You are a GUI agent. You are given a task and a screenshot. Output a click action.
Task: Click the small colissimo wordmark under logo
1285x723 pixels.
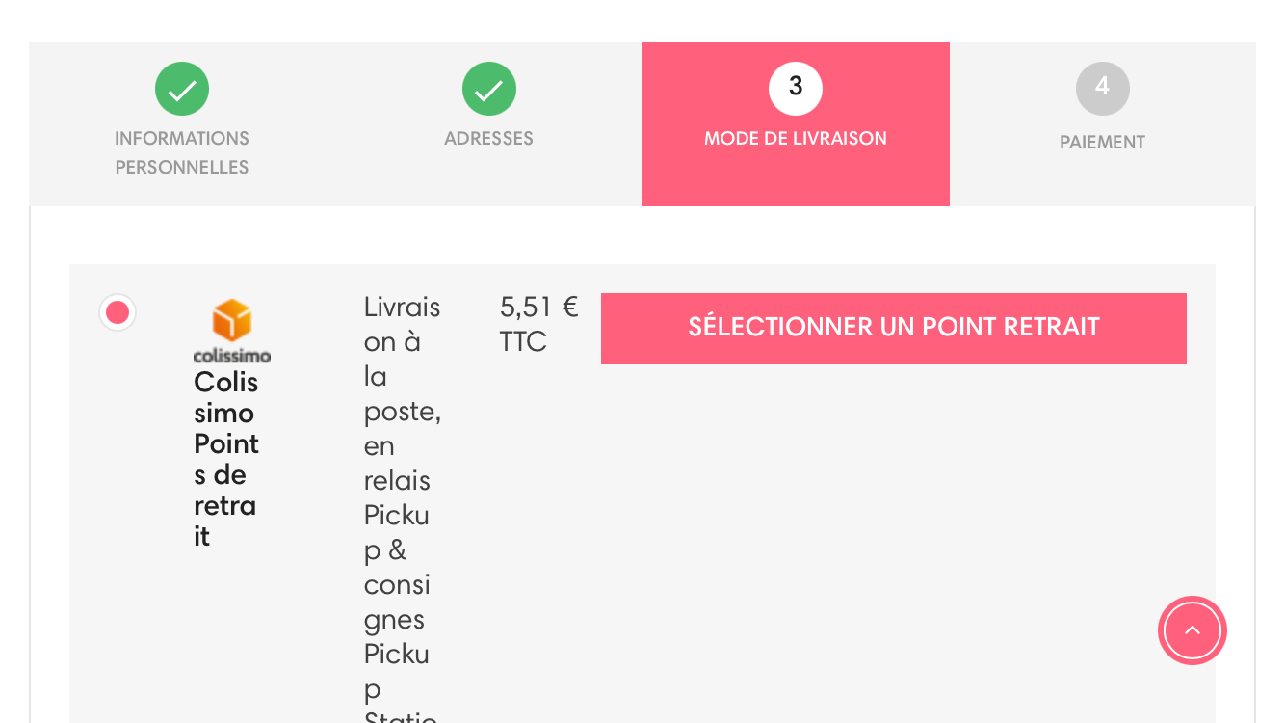coord(232,356)
